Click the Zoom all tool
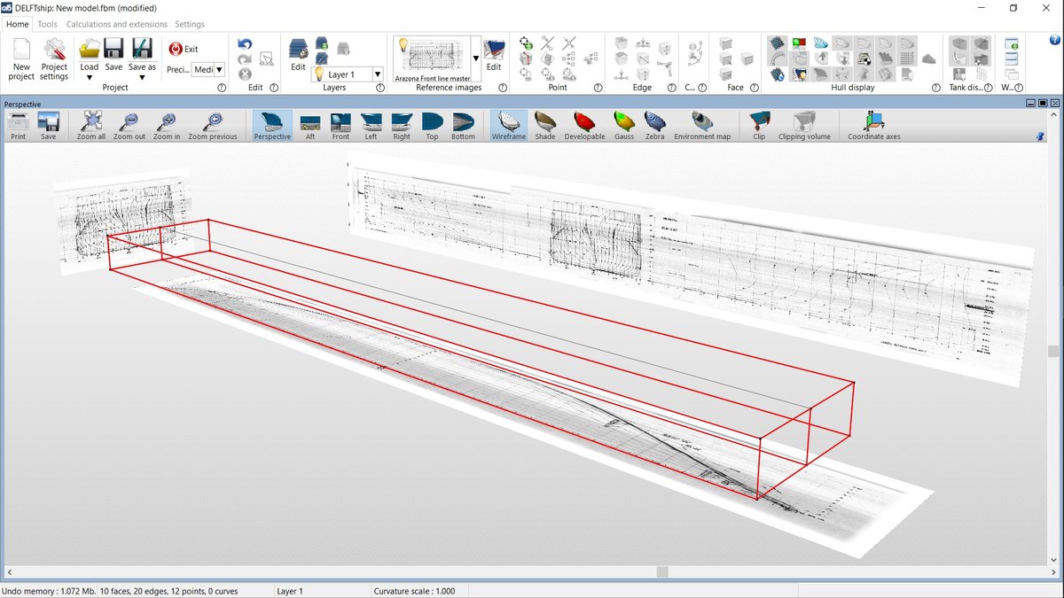 [x=91, y=125]
